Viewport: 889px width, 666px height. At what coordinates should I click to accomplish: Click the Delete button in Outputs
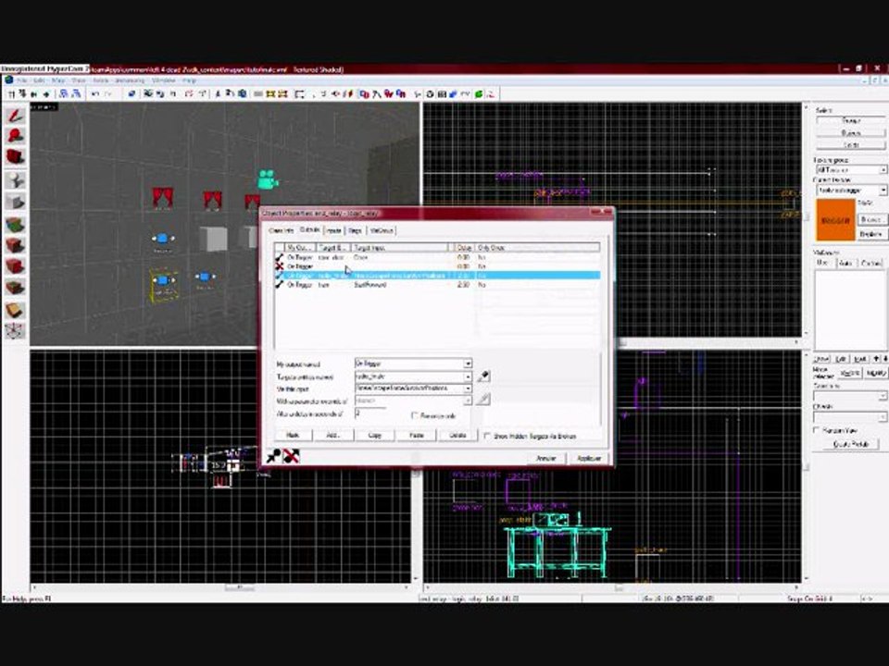click(x=457, y=435)
